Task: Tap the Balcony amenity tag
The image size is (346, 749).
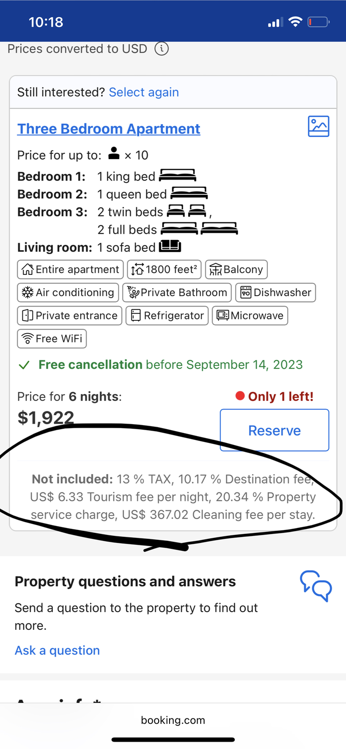Action: point(236,269)
